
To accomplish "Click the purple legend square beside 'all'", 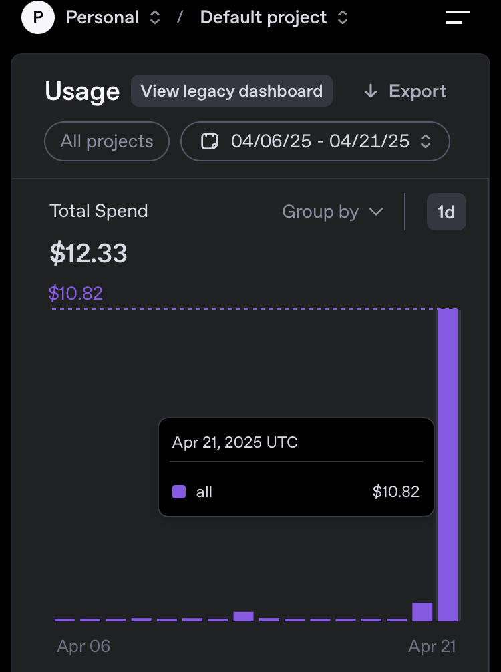I will pyautogui.click(x=179, y=492).
